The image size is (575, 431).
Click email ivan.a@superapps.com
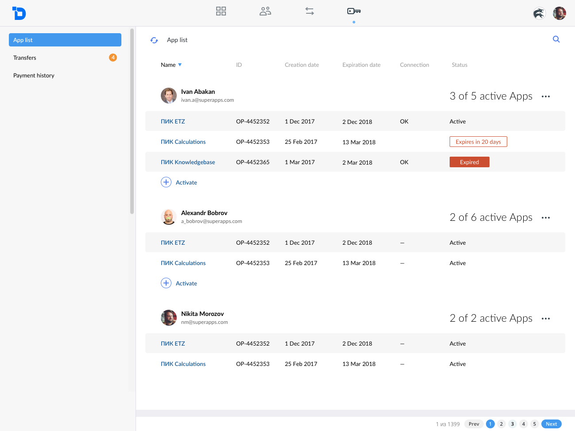pos(207,100)
